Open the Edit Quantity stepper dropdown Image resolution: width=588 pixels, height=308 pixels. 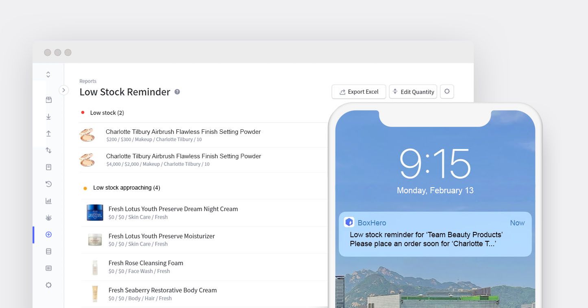tap(413, 92)
